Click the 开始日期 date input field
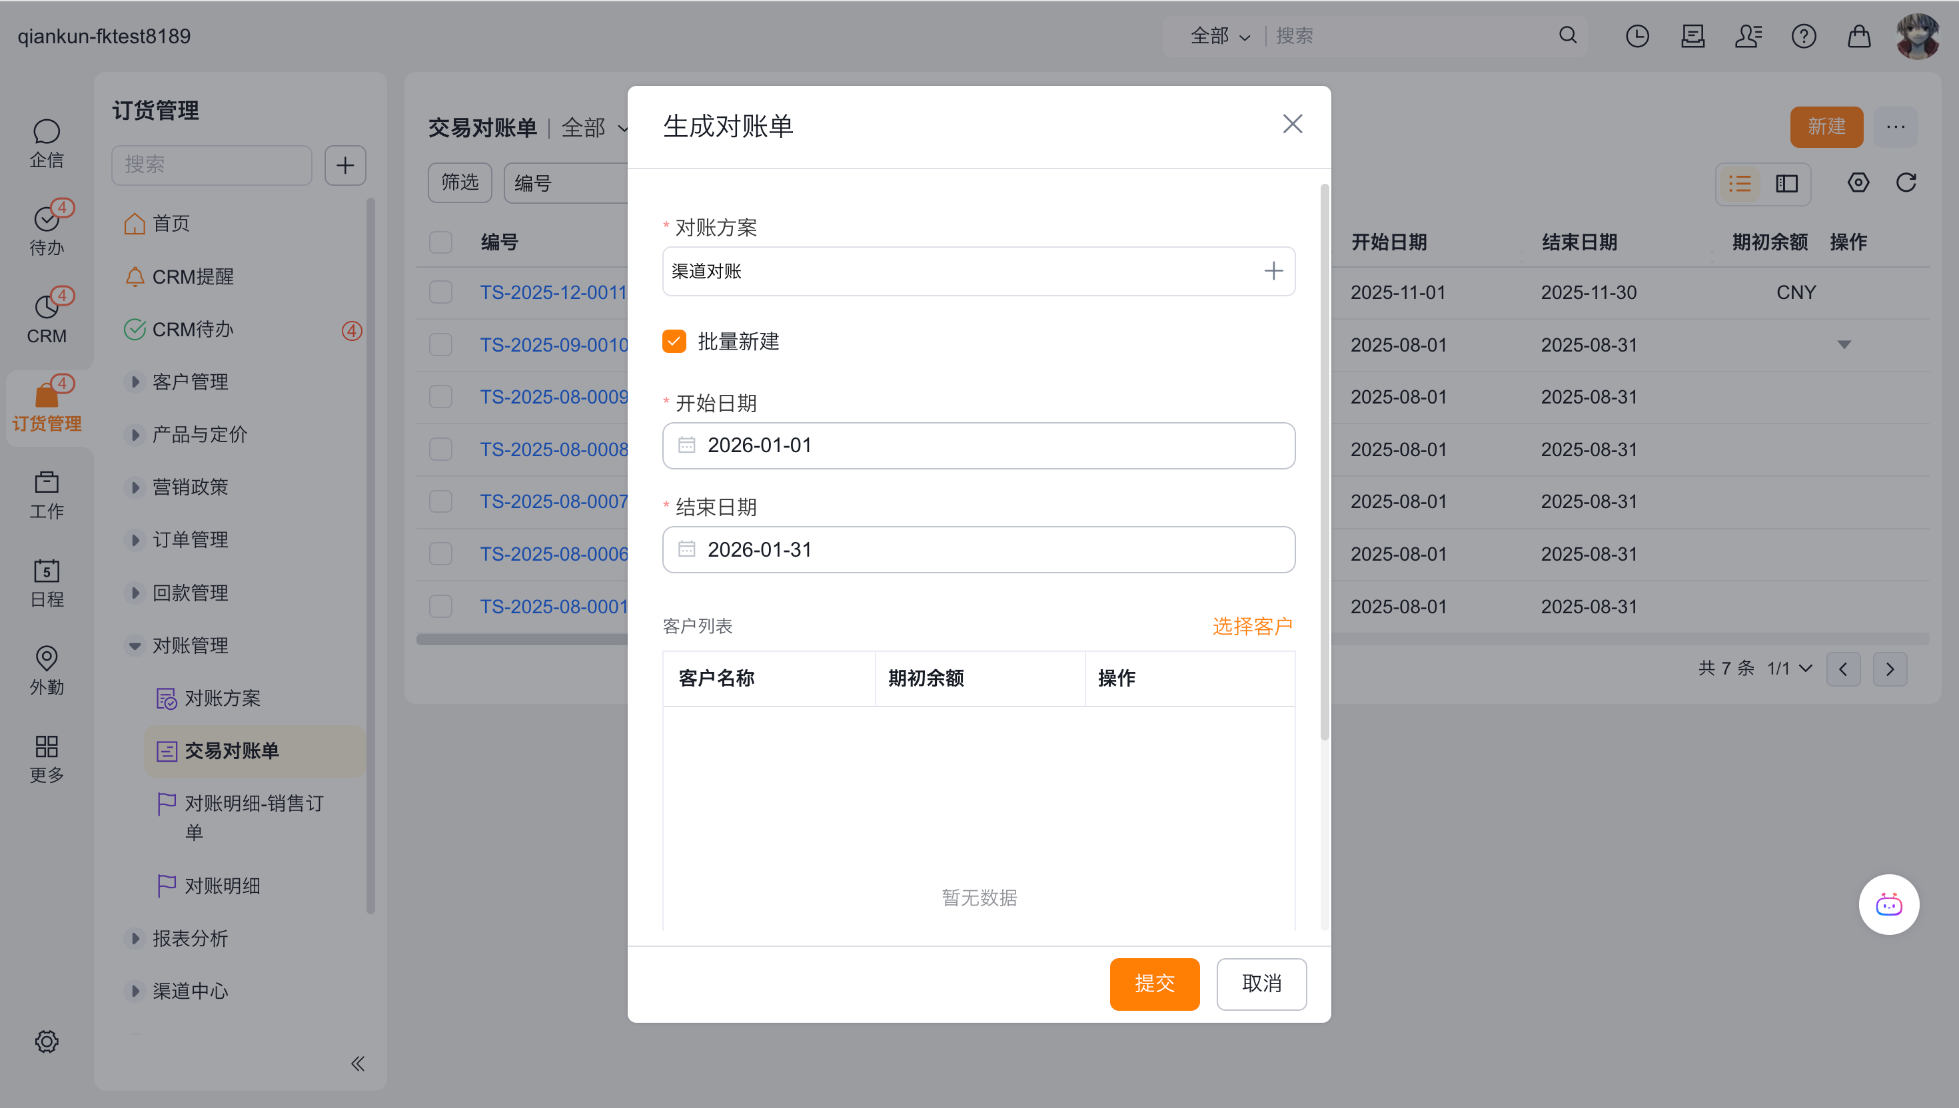The image size is (1959, 1108). pos(978,445)
